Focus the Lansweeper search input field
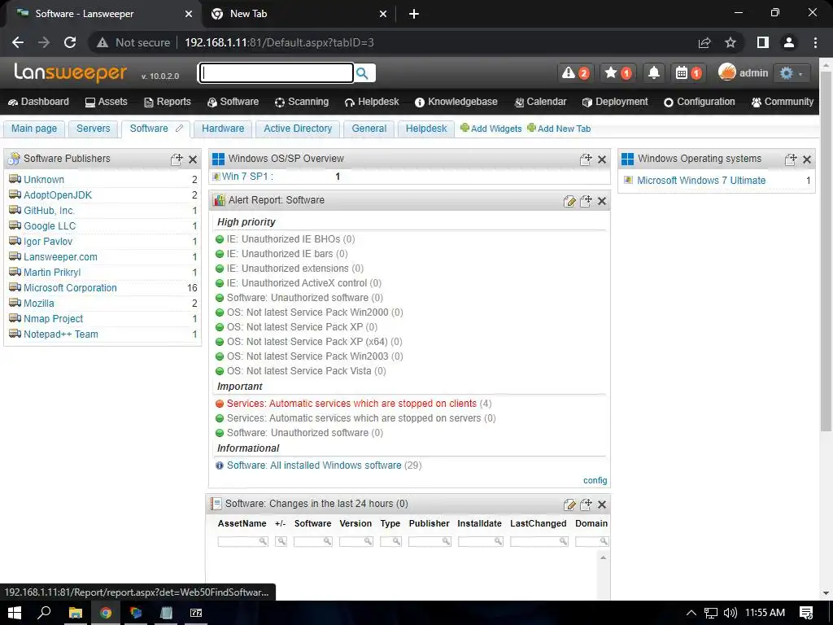The height and width of the screenshot is (625, 833). 276,72
